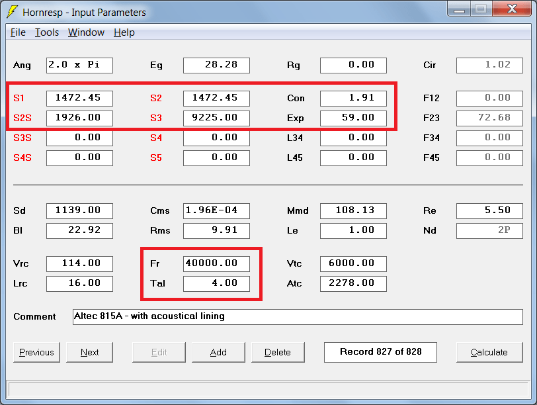Click the Fr label
537x405 pixels.
pos(155,263)
